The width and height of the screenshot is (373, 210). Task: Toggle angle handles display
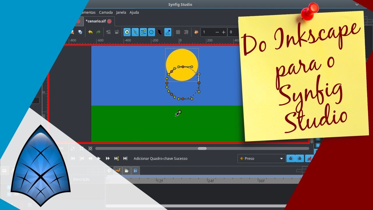168,32
